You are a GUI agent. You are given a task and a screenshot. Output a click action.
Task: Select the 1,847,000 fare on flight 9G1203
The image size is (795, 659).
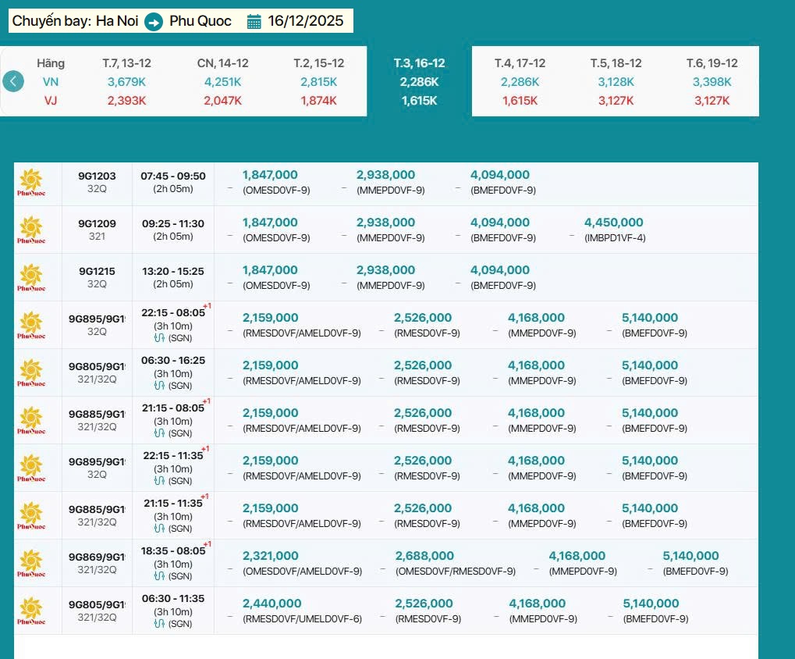tap(270, 176)
